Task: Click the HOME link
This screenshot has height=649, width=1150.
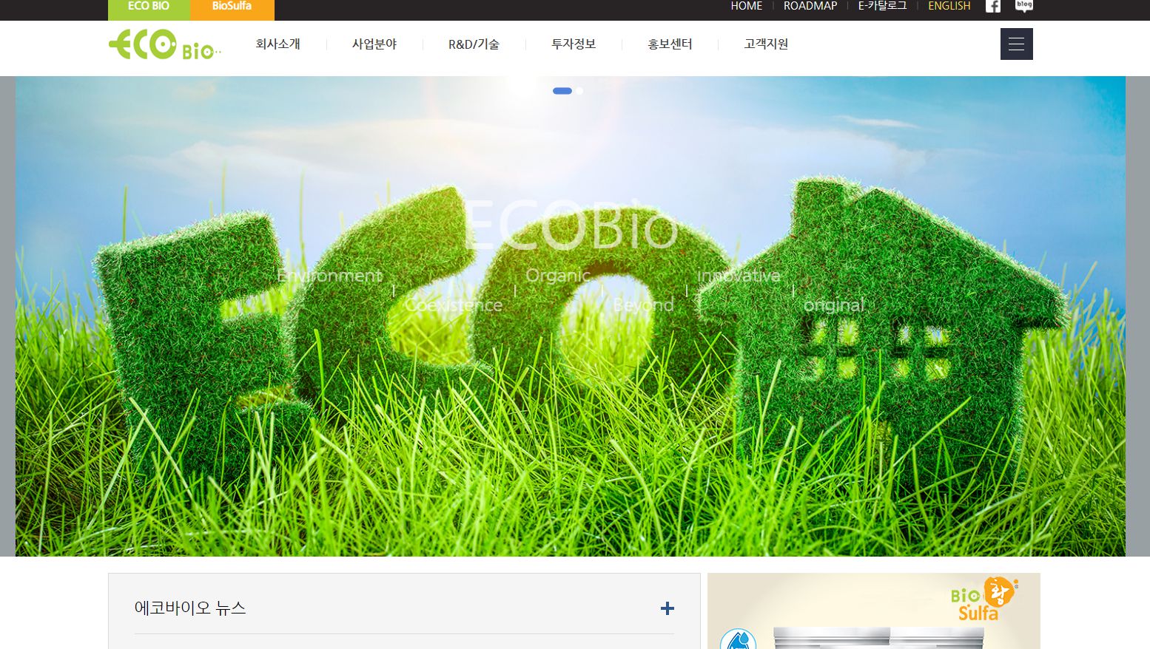Action: [746, 6]
